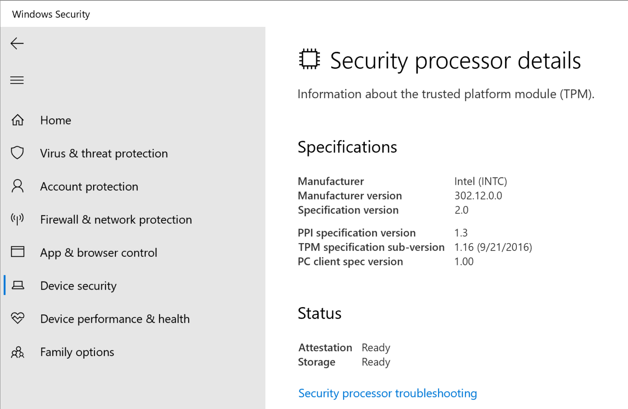Click the Firewall & network antenna icon

[17, 219]
